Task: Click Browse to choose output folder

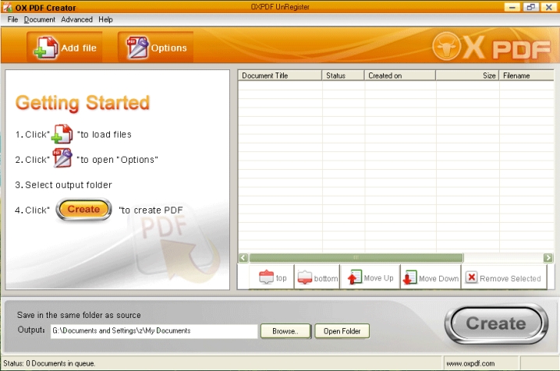Action: [x=285, y=331]
